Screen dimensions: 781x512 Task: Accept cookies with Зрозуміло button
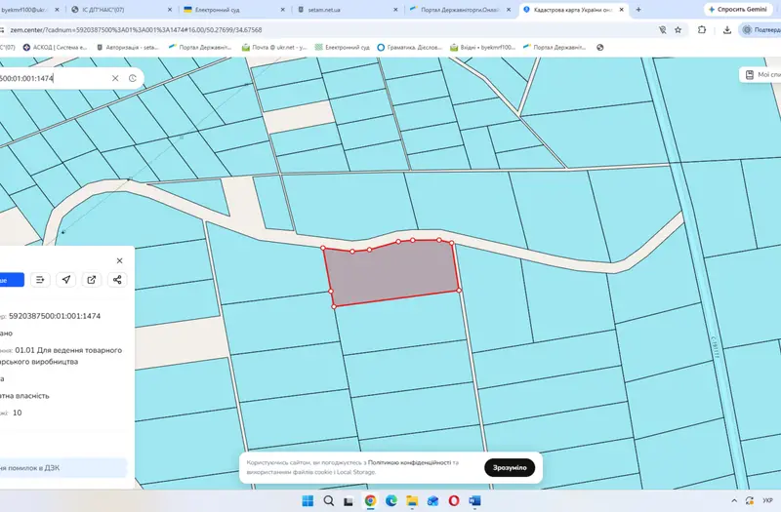[510, 468]
